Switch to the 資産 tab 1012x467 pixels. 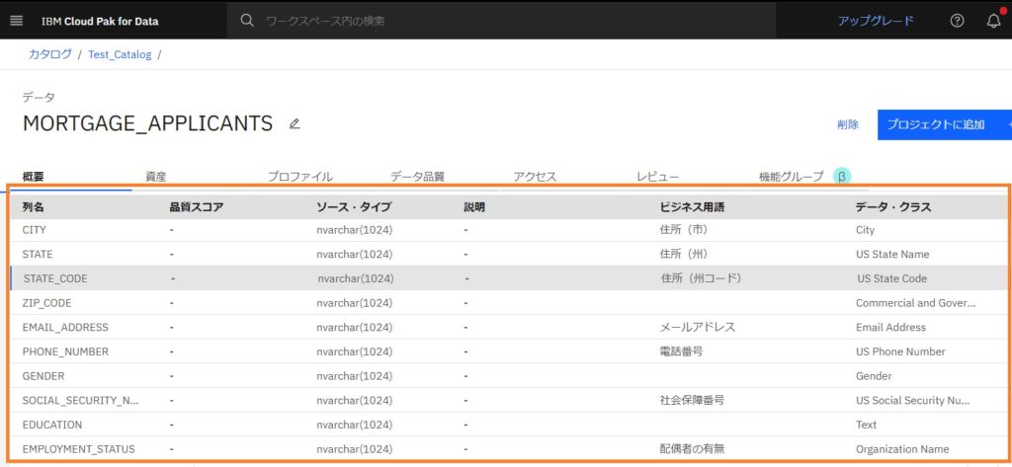point(155,176)
